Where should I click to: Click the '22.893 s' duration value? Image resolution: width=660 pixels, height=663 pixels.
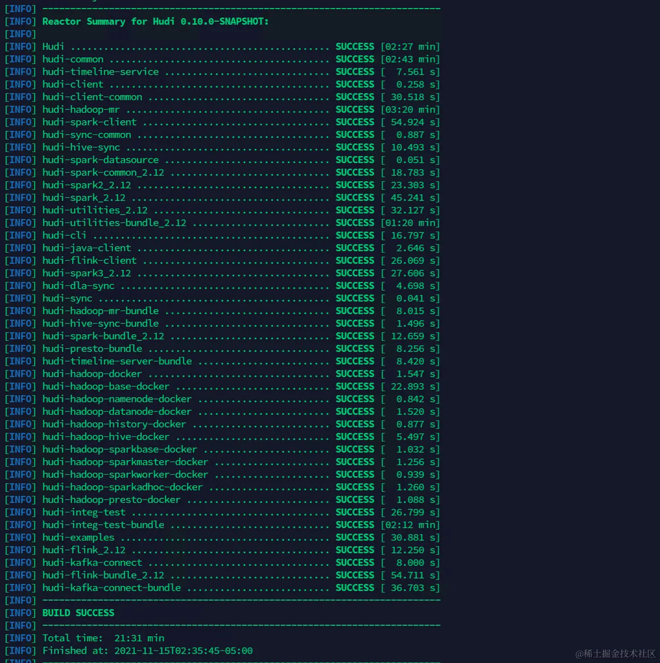[413, 386]
